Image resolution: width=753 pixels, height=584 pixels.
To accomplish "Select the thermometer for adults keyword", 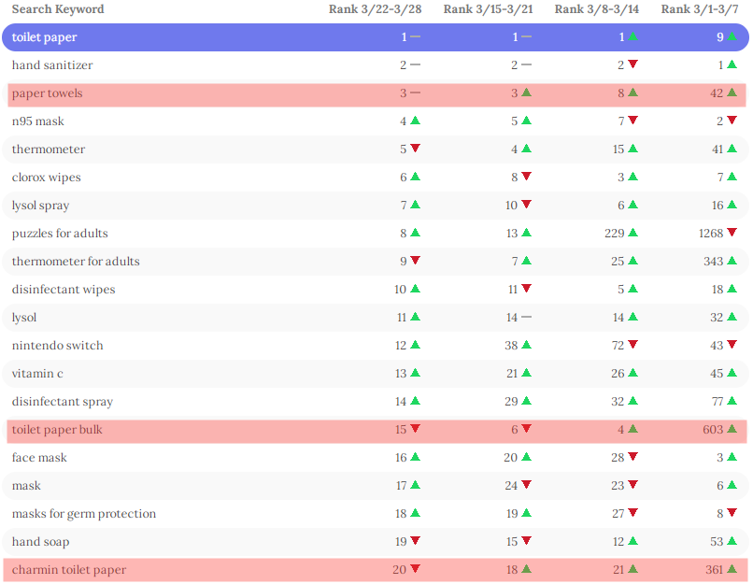I will click(76, 262).
